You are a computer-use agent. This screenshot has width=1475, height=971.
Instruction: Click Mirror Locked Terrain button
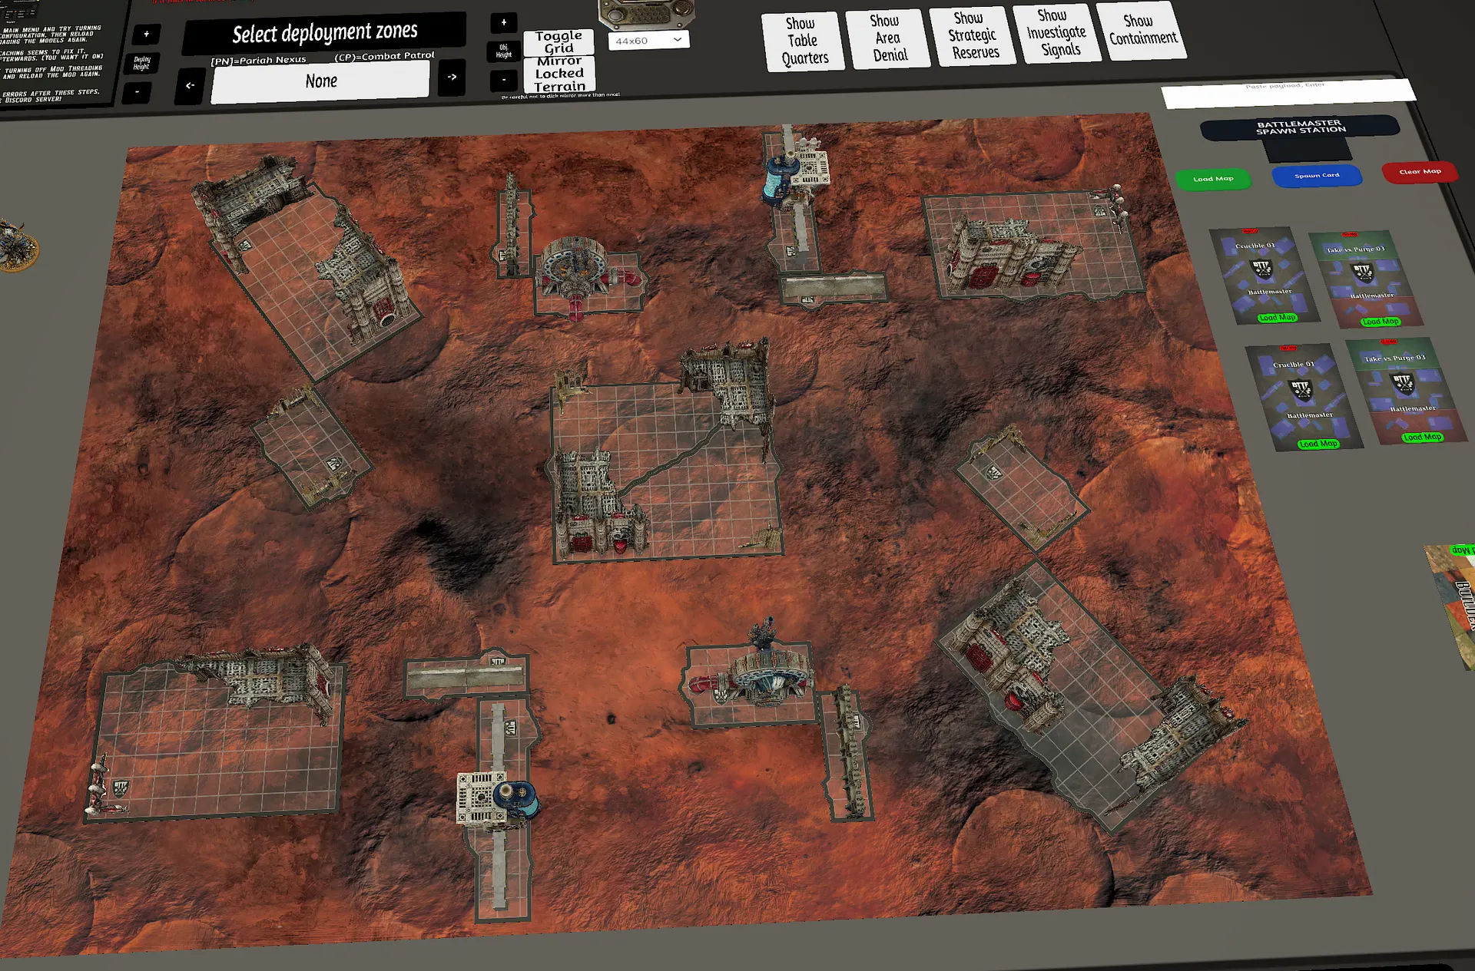tap(559, 74)
